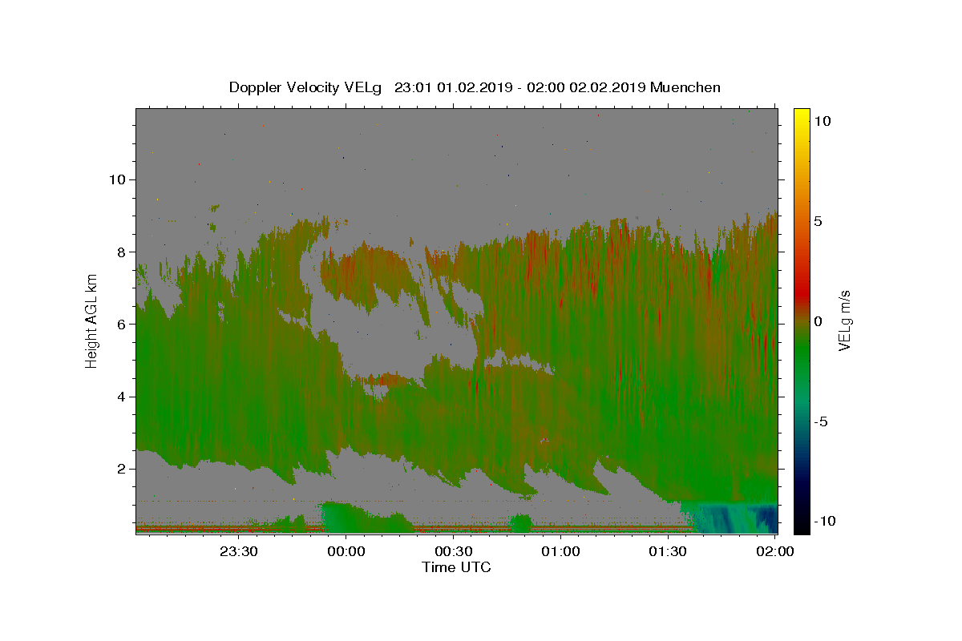962x641 pixels.
Task: Click the positive '10' colorbar tick label
Action: 821,121
